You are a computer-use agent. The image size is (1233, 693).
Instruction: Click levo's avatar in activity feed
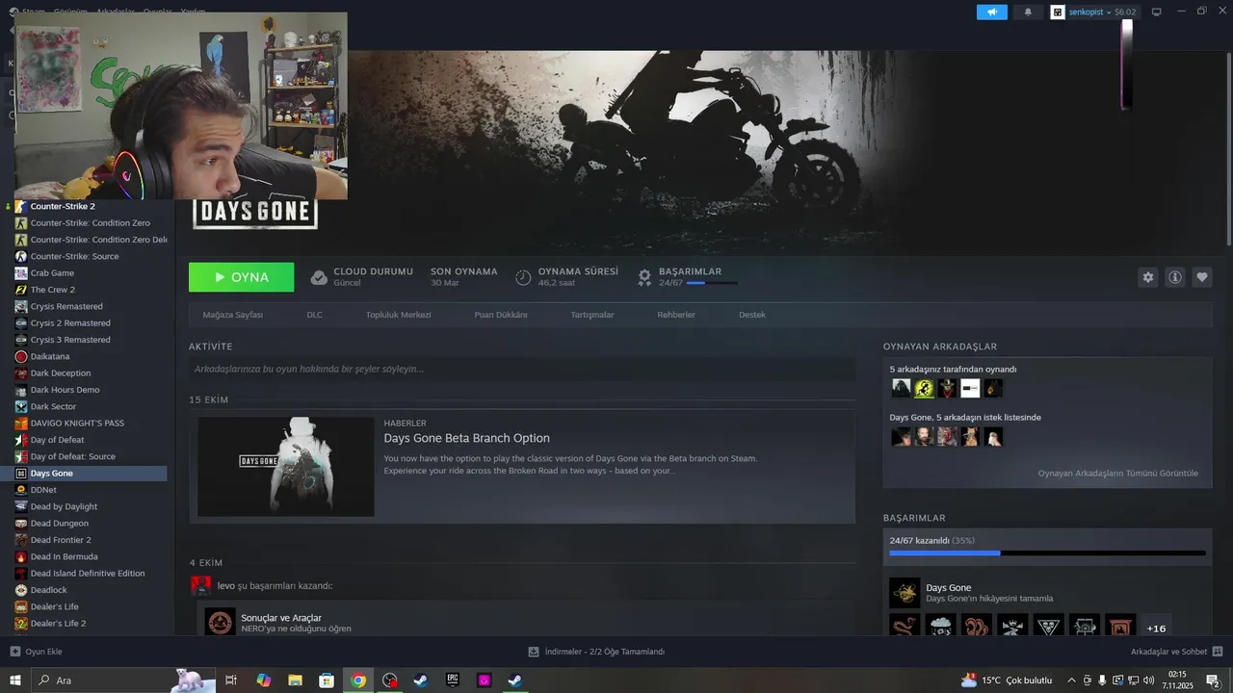click(201, 585)
